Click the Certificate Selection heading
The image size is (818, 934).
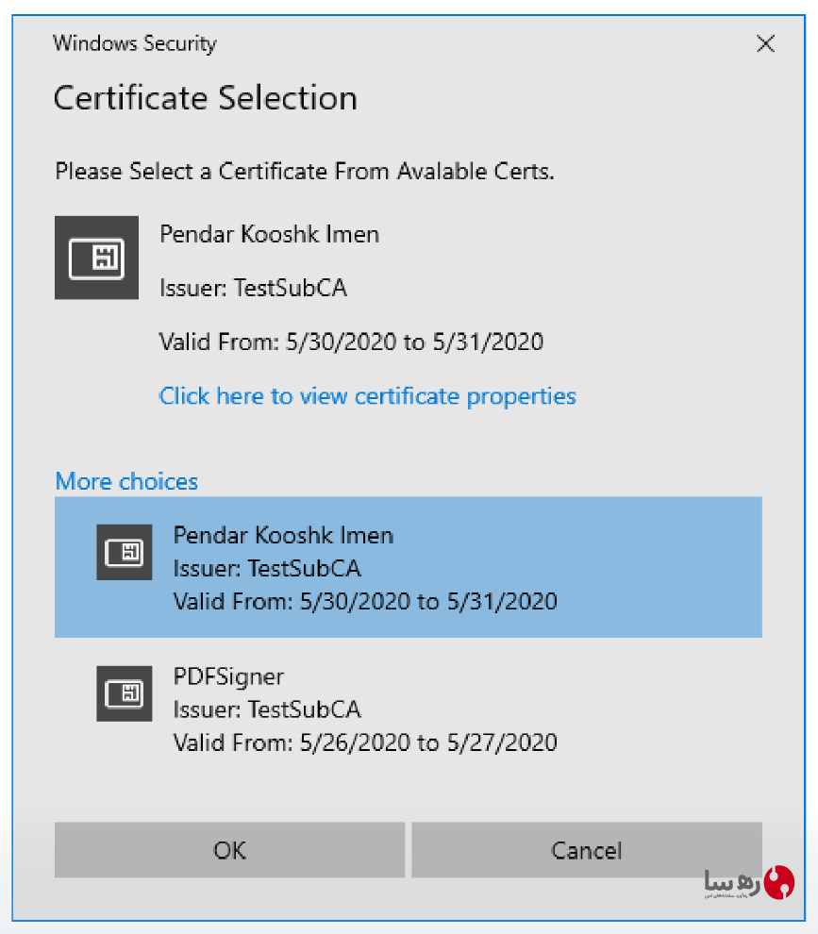[x=206, y=98]
